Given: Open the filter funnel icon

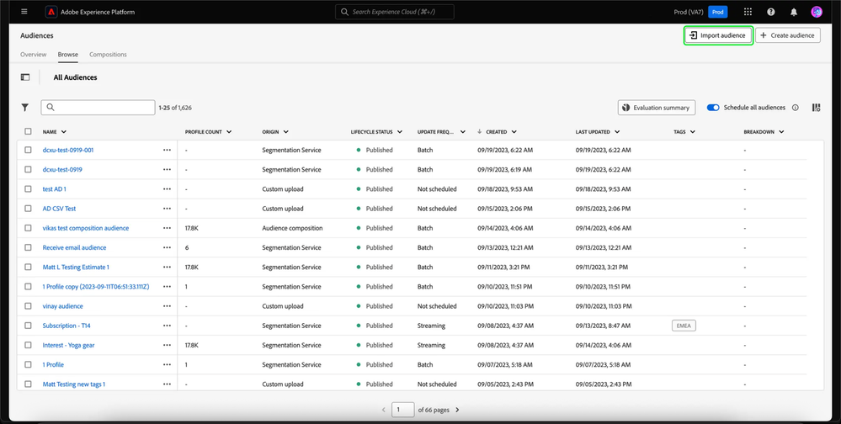Looking at the screenshot, I should click(x=25, y=108).
